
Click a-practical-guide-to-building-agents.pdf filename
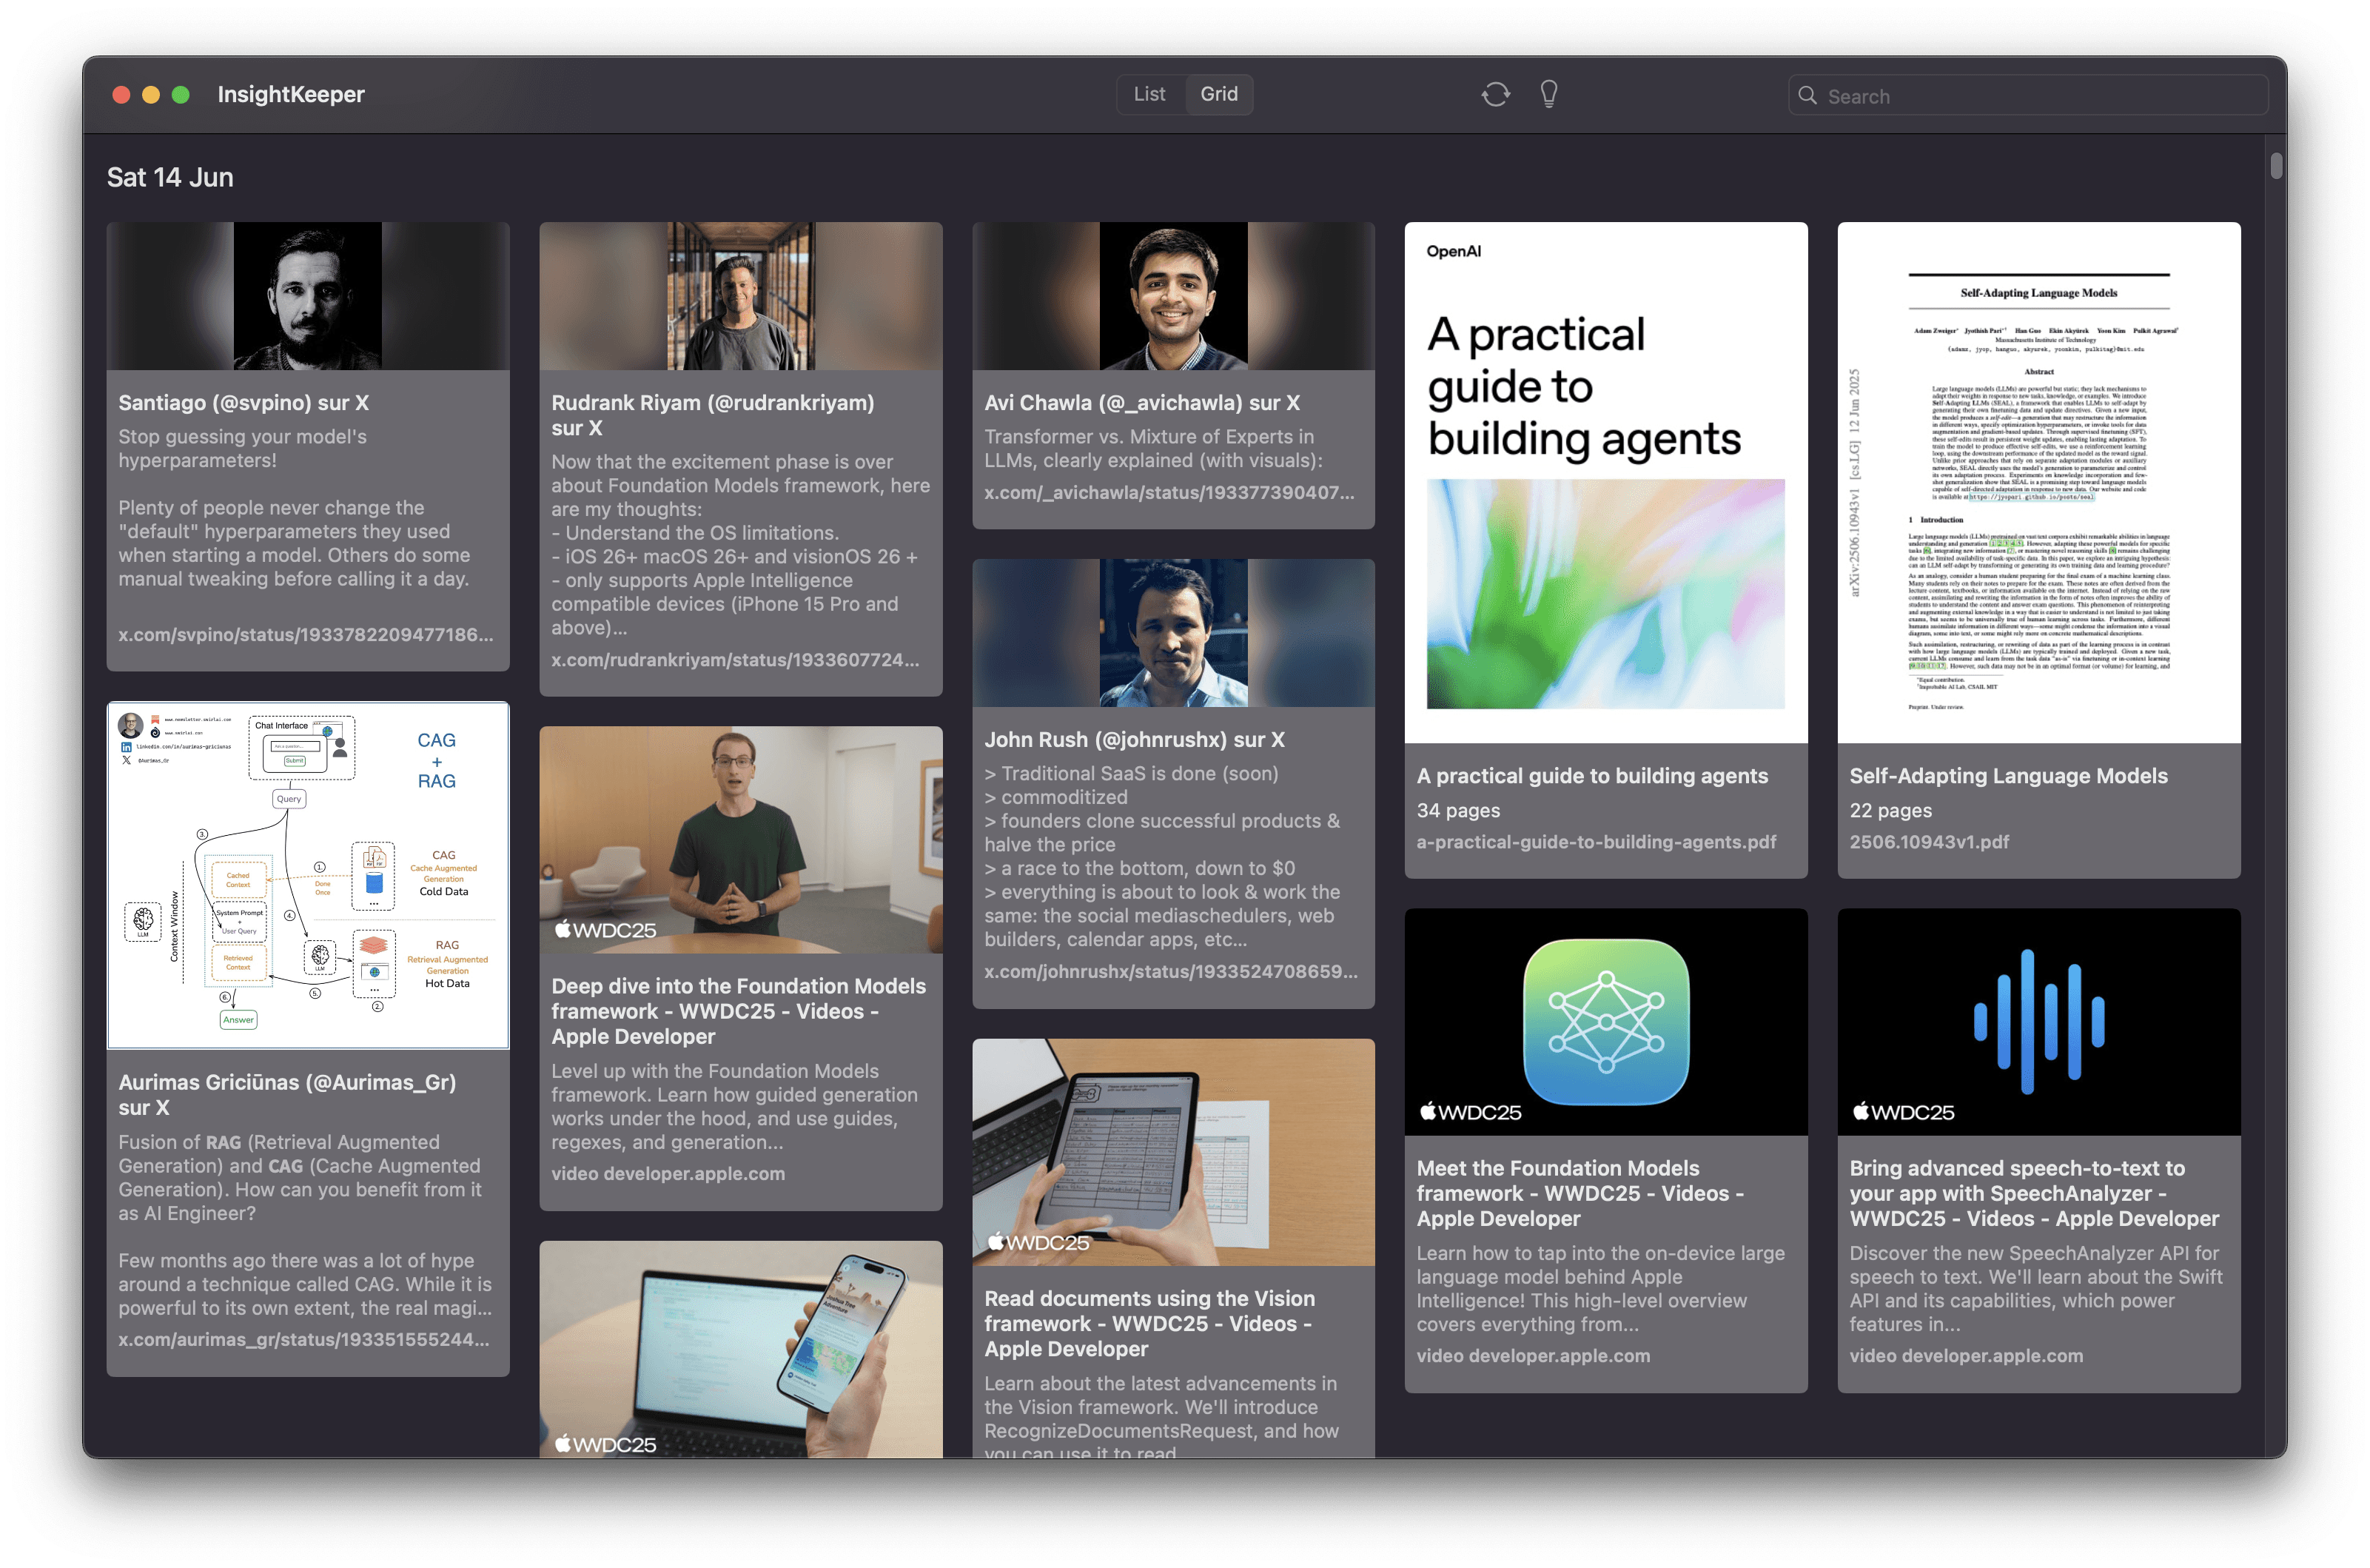(x=1595, y=842)
